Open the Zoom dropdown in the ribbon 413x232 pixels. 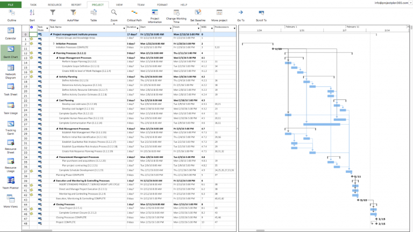(113, 15)
